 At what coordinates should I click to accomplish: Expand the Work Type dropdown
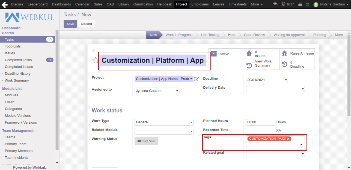(x=191, y=122)
